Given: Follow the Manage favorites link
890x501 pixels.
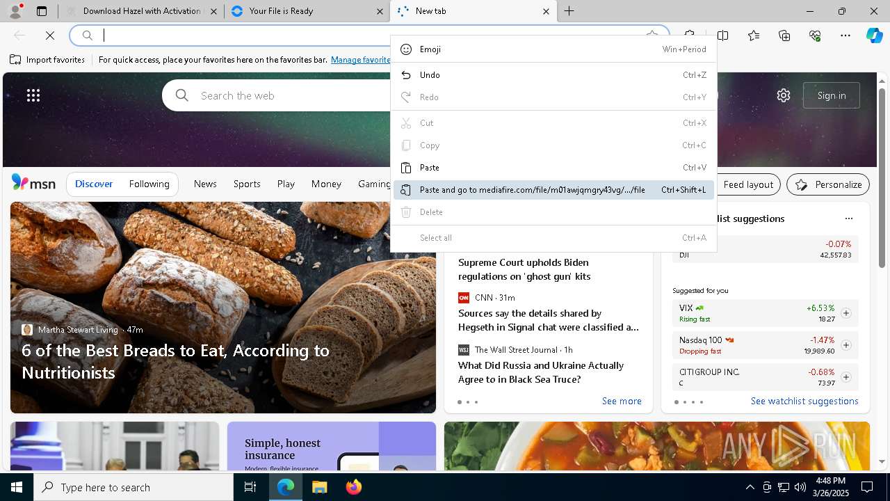Looking at the screenshot, I should coord(360,60).
